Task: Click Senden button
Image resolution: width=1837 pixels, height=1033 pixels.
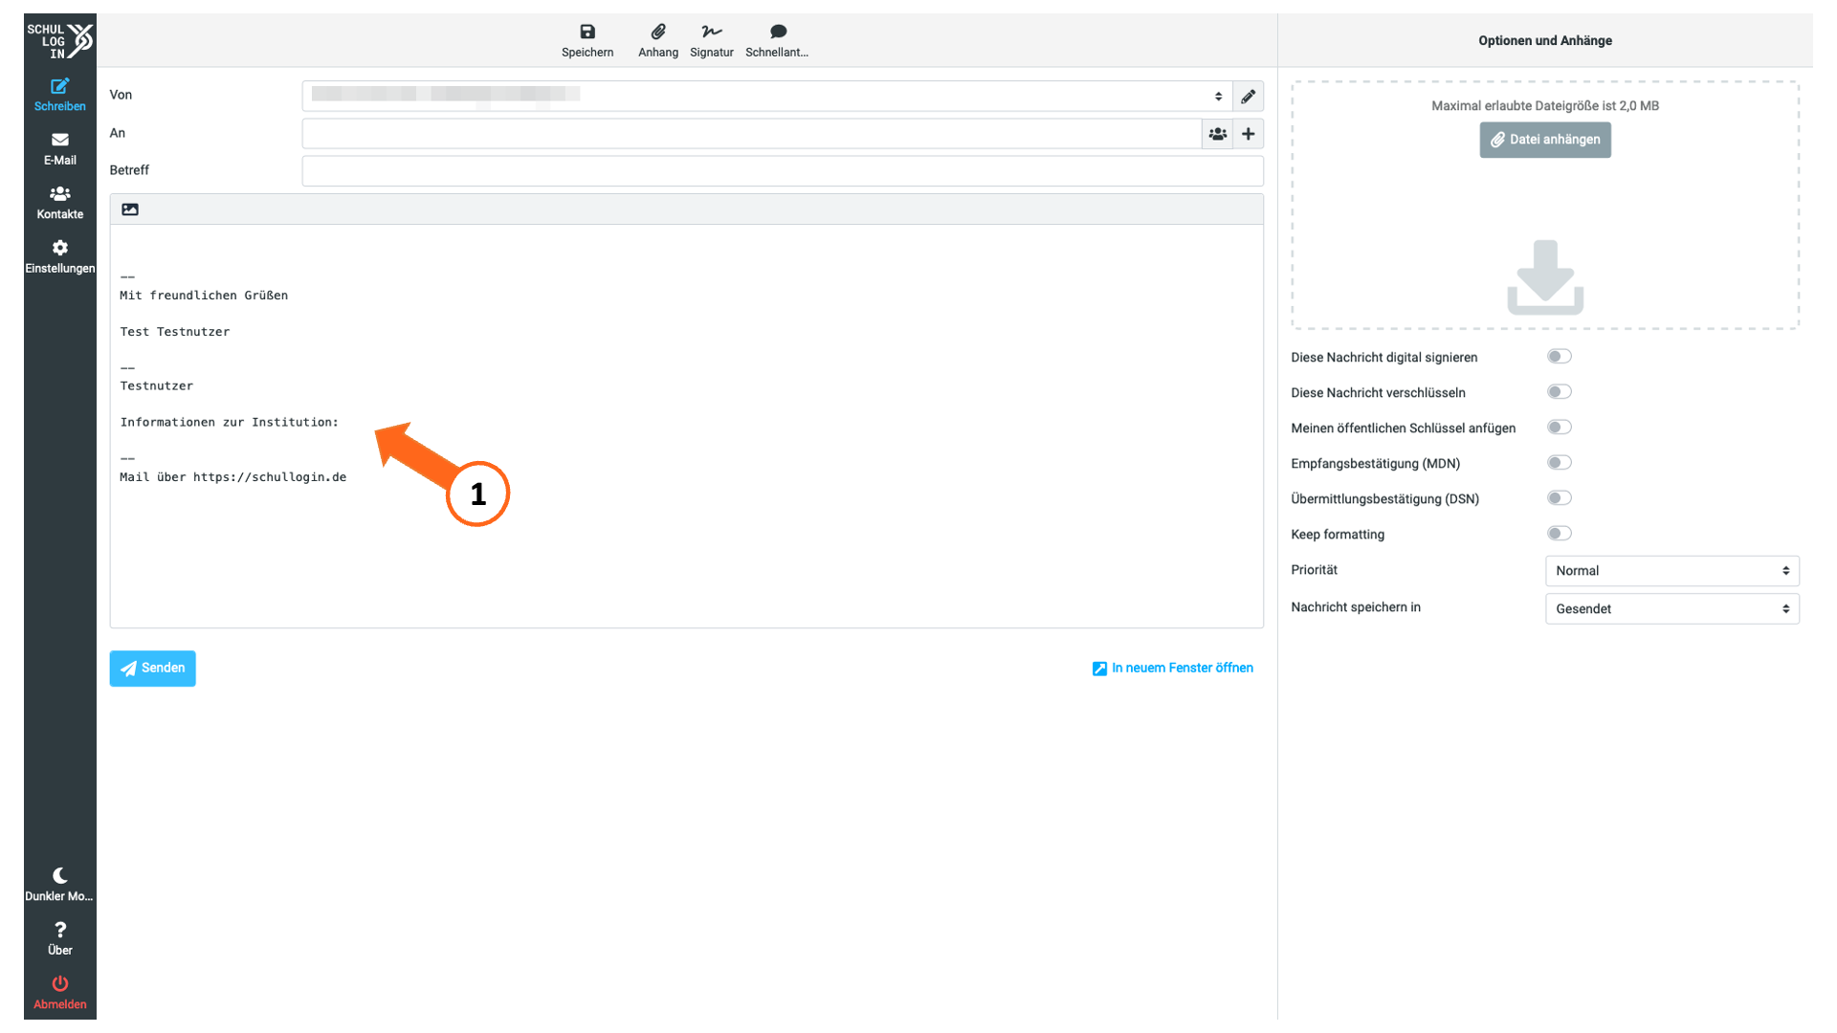Action: click(152, 669)
